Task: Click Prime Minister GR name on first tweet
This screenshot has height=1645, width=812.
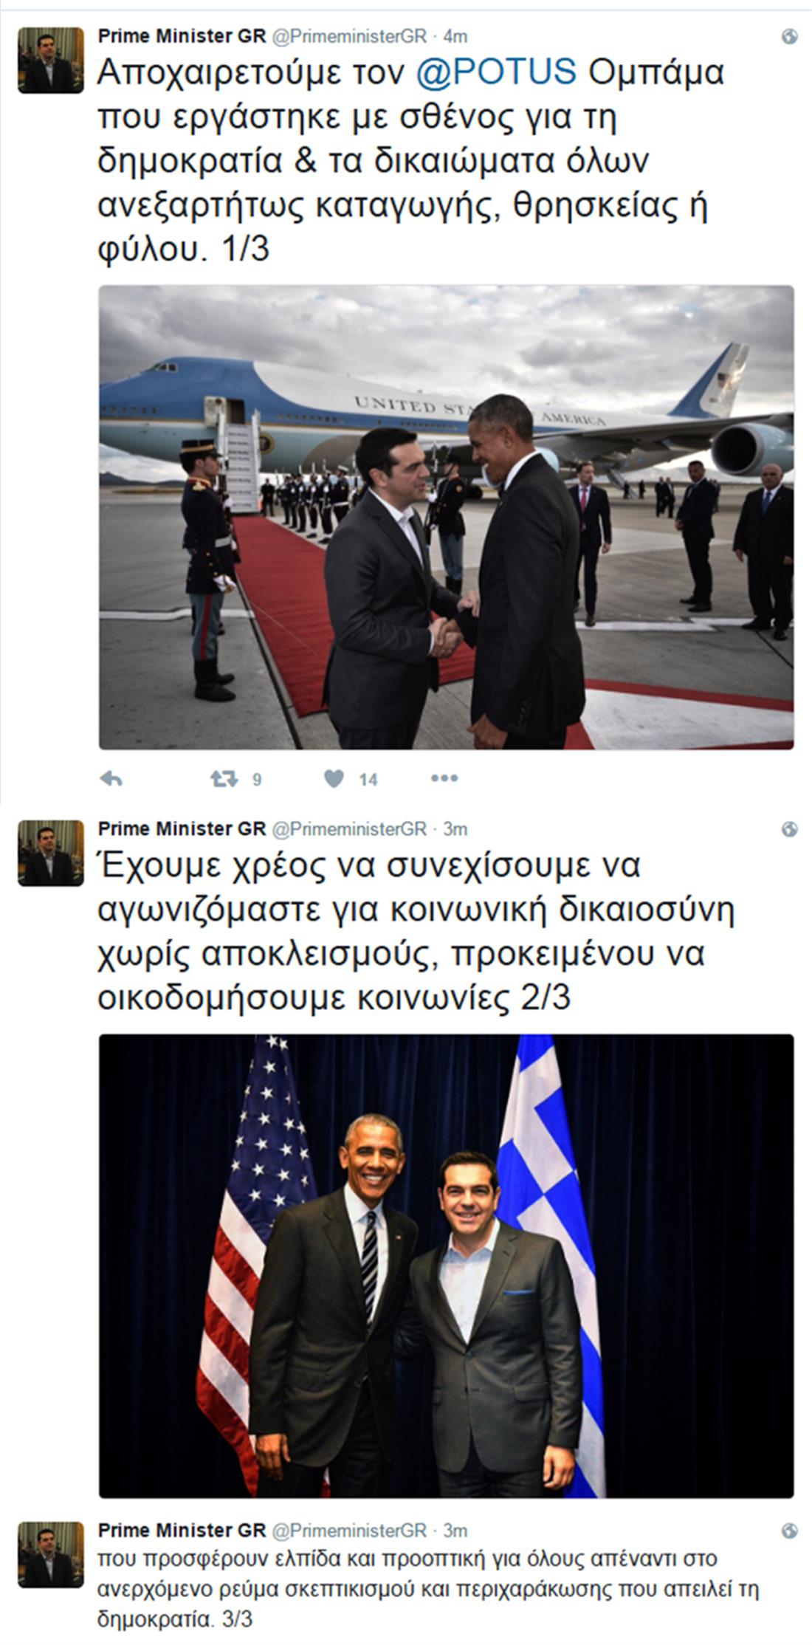Action: point(182,35)
